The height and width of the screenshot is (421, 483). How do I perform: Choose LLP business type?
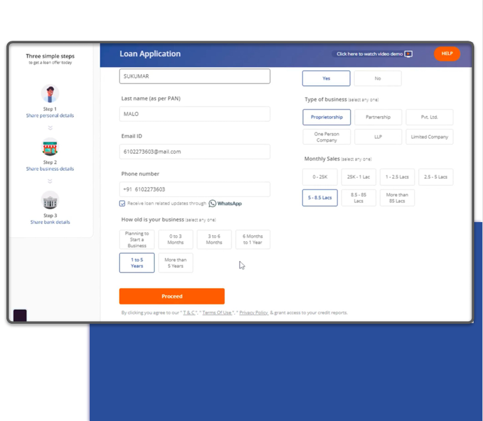point(378,137)
